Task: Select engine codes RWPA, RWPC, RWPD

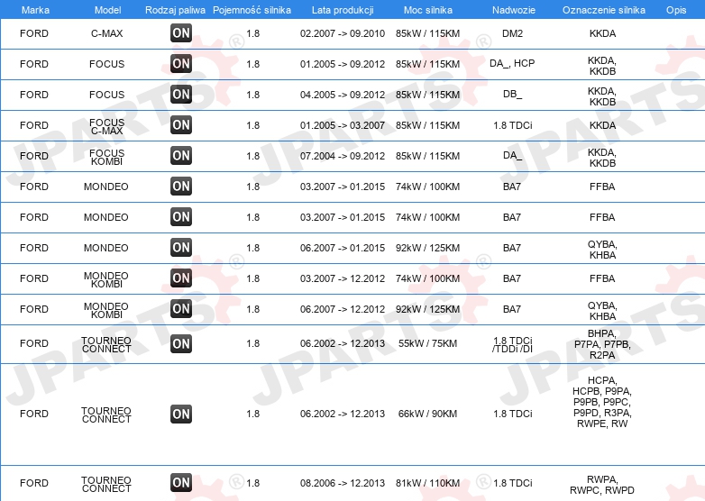Action: point(602,485)
